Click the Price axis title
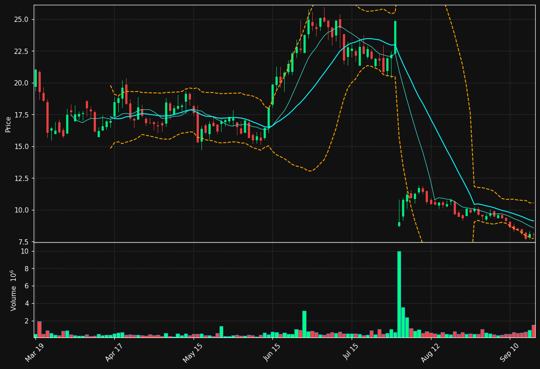 tap(8, 124)
